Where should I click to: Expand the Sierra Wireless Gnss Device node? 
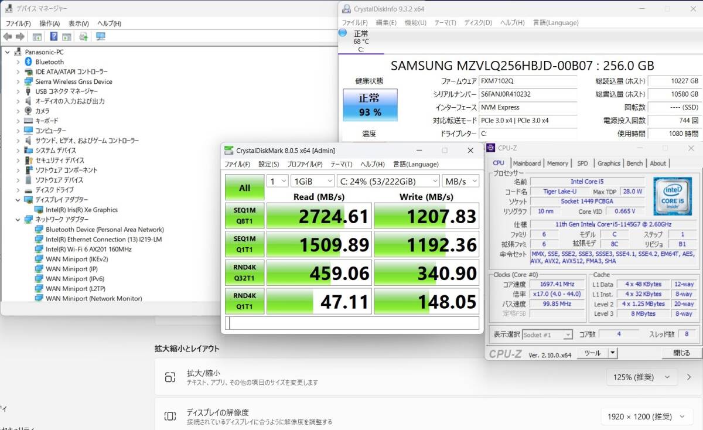click(18, 81)
